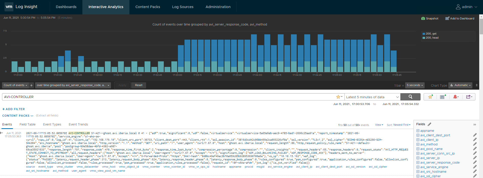The width and height of the screenshot is (483, 178).
Task: Open the 'over time grouped by' dropdown
Action: (73, 85)
